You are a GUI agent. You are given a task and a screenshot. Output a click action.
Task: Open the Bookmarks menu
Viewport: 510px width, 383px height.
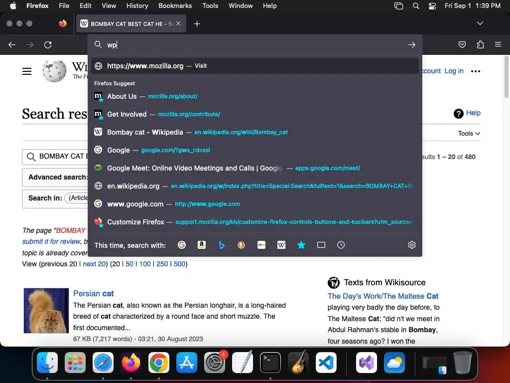[175, 5]
